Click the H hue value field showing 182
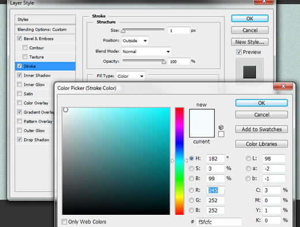Viewport: 300px width, 227px height. (215, 158)
